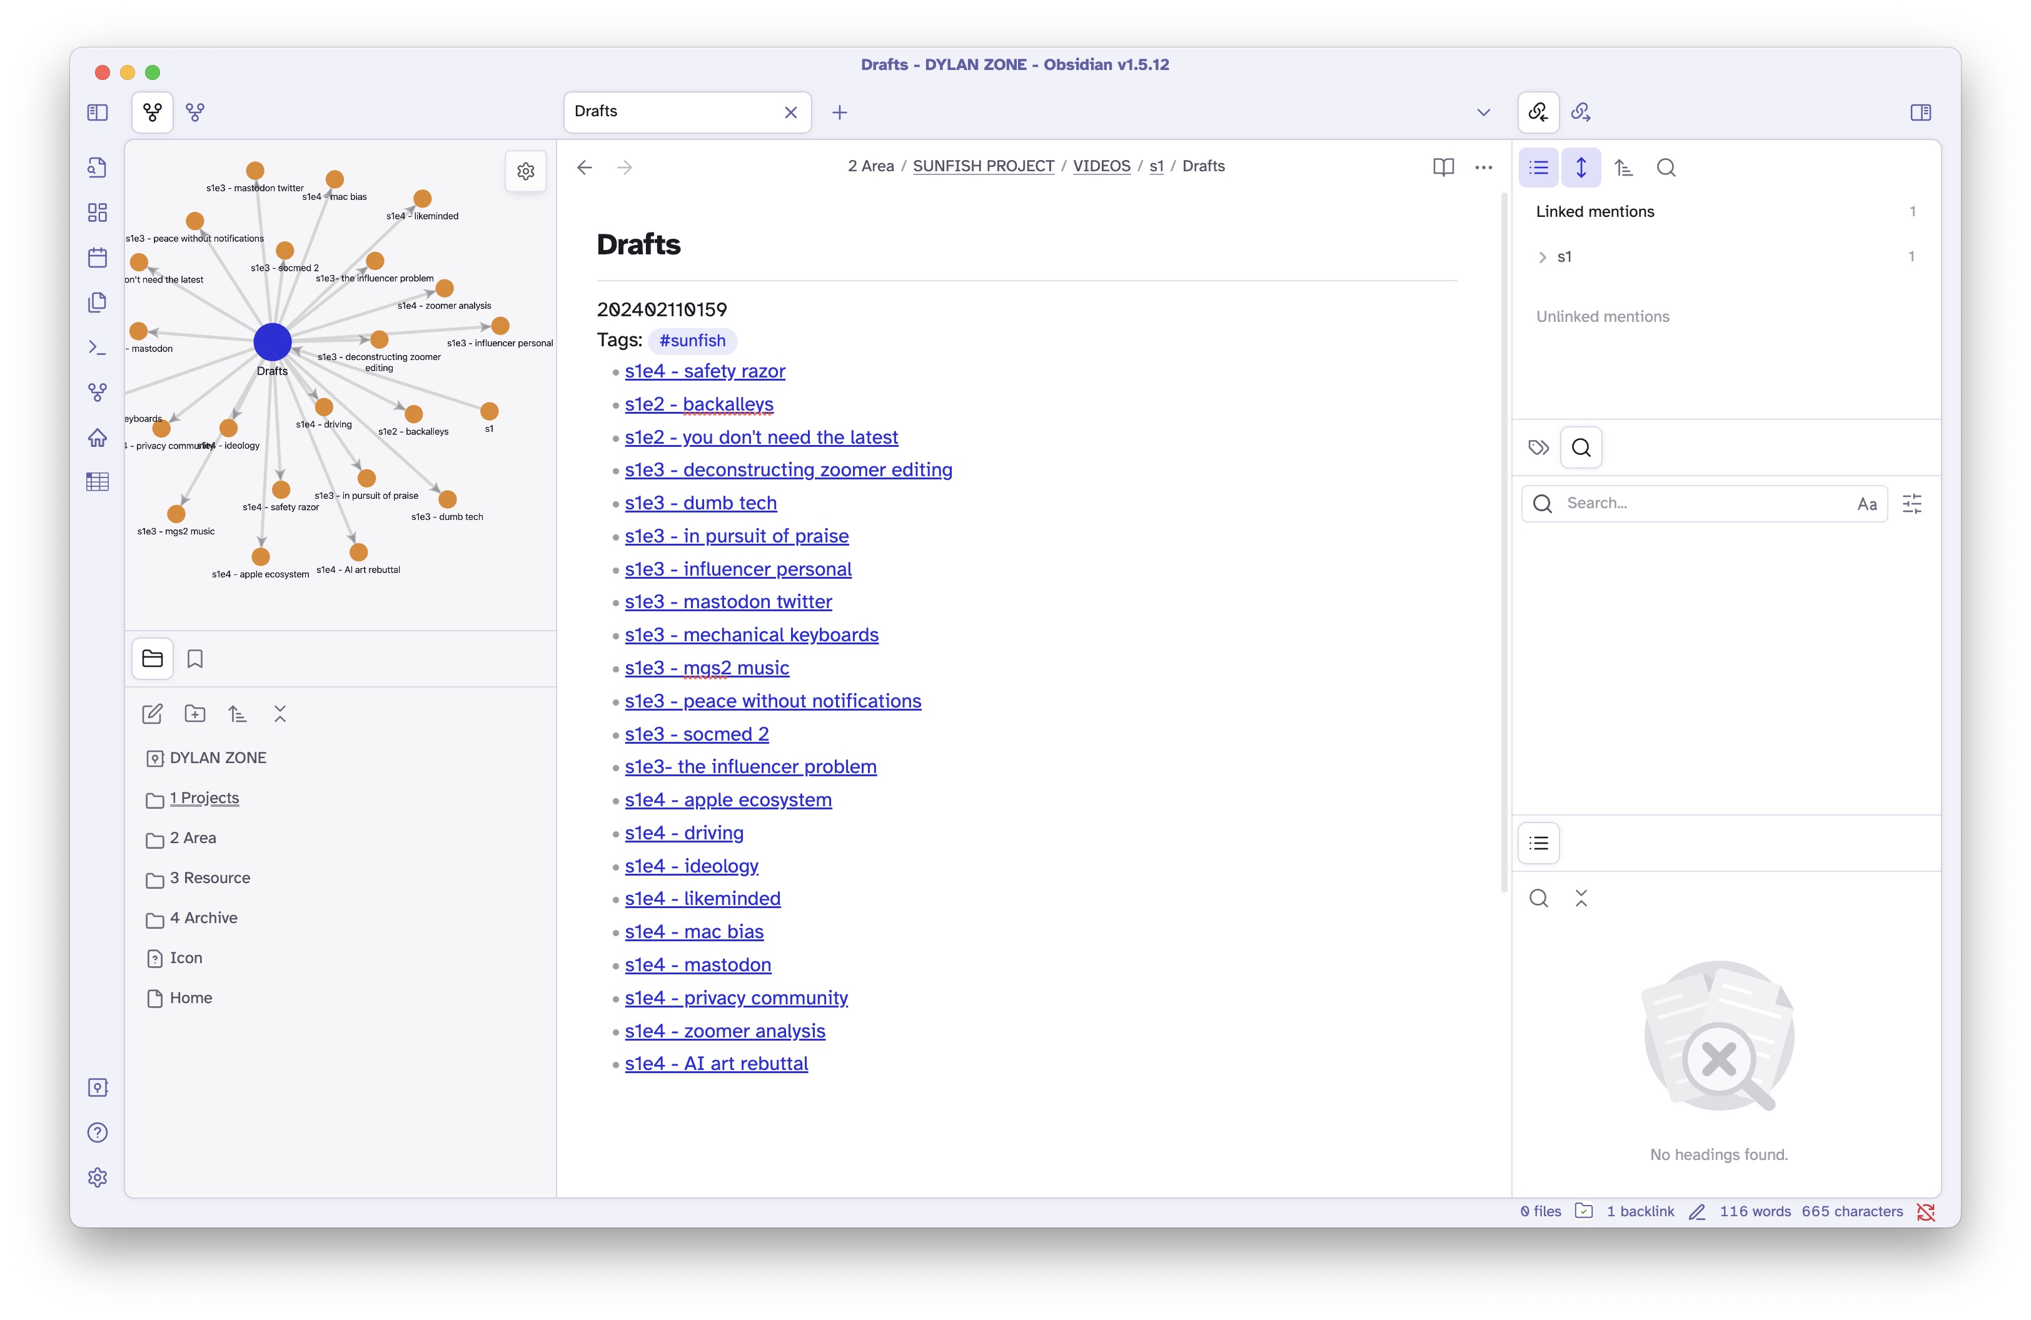
Task: Open the Icon file
Action: [186, 959]
